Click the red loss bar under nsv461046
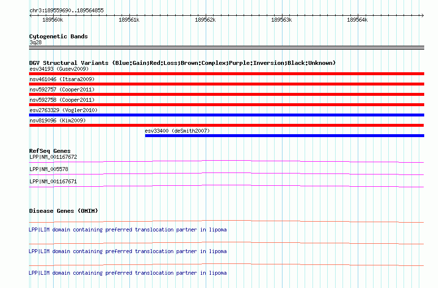The image size is (438, 288). (x=226, y=84)
